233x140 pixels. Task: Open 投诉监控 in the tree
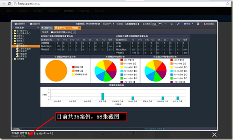pyautogui.click(x=23, y=51)
